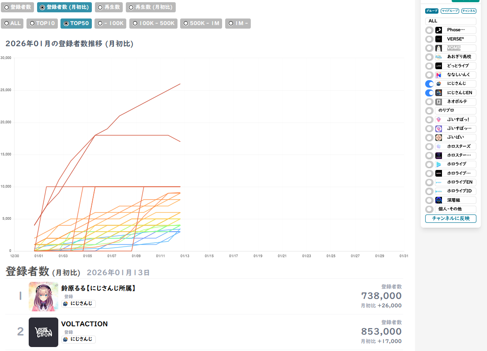Click the どっとライブ group logo icon
The image size is (487, 351).
coord(438,66)
